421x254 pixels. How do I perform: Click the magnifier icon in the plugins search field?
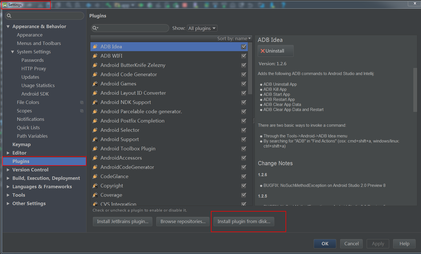point(95,28)
